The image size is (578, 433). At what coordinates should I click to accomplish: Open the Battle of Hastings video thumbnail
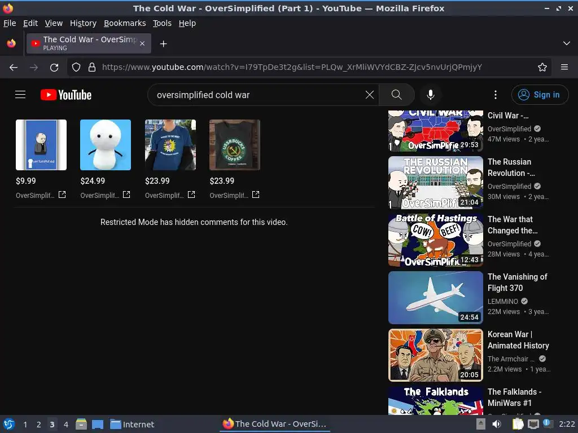coord(436,240)
